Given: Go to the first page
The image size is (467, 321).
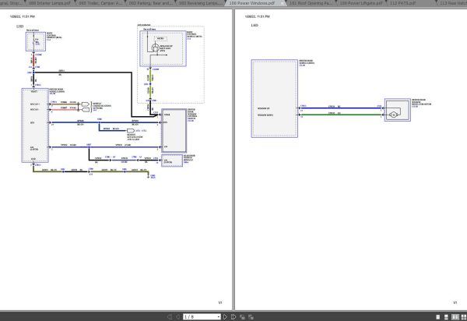Looking at the screenshot, I should coord(170,317).
